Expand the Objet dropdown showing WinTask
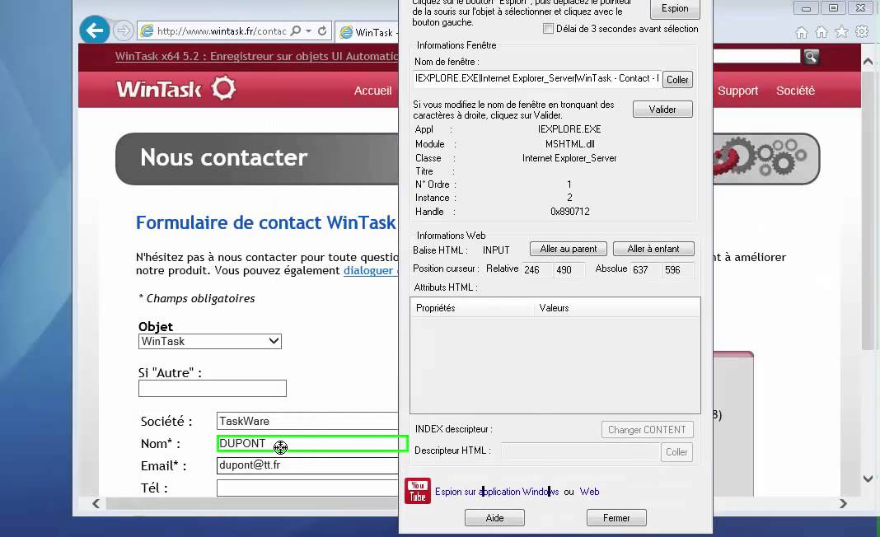880x537 pixels. (210, 341)
